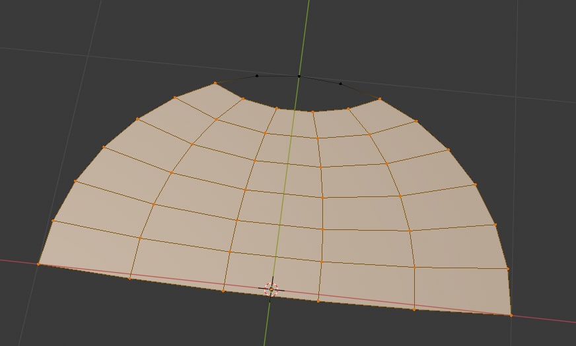Image resolution: width=576 pixels, height=346 pixels.
Task: Select the rightmost unselected black vertex
Action: coord(341,84)
